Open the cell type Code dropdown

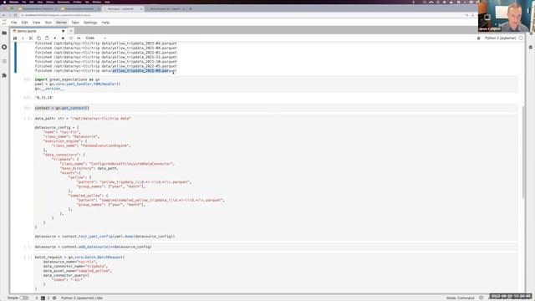(x=95, y=38)
